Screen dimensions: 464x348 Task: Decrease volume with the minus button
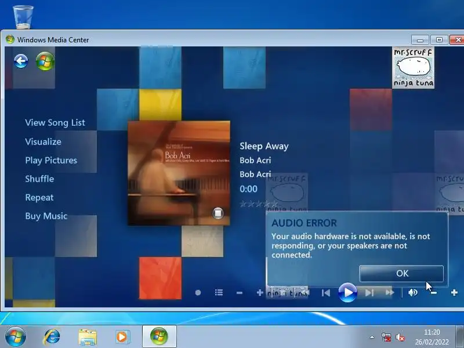(x=433, y=293)
